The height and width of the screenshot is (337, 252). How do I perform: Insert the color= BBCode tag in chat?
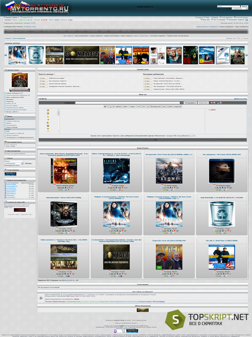[126, 107]
